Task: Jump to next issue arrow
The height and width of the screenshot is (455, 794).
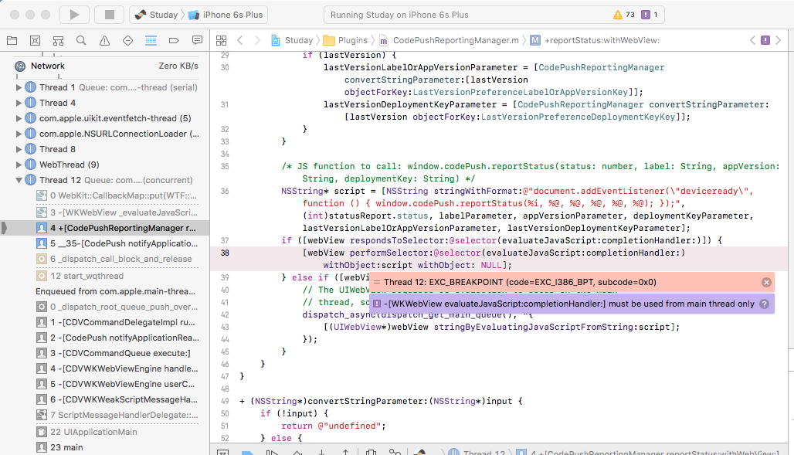Action: pyautogui.click(x=779, y=40)
